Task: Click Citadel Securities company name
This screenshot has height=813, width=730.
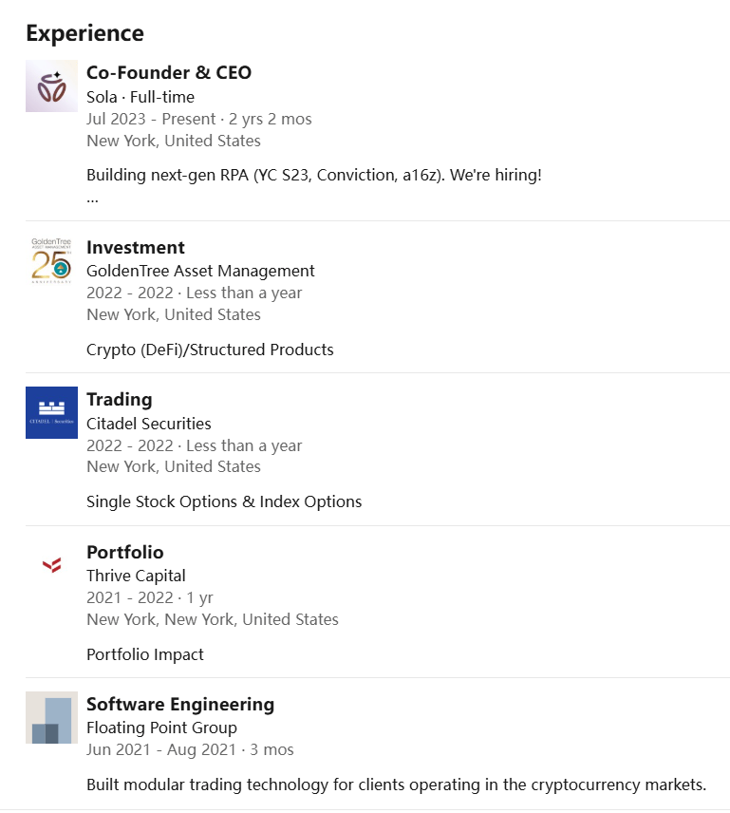Action: (x=148, y=424)
